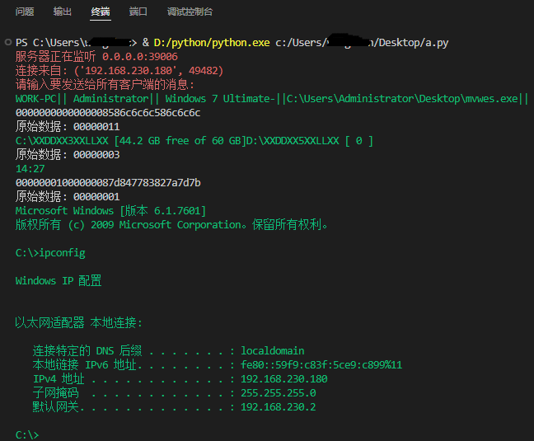Click the default gateway 192.168.230.2
The height and width of the screenshot is (441, 534).
278,406
